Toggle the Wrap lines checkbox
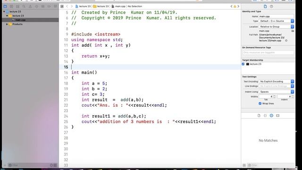This screenshot has height=170, width=302. point(260,103)
